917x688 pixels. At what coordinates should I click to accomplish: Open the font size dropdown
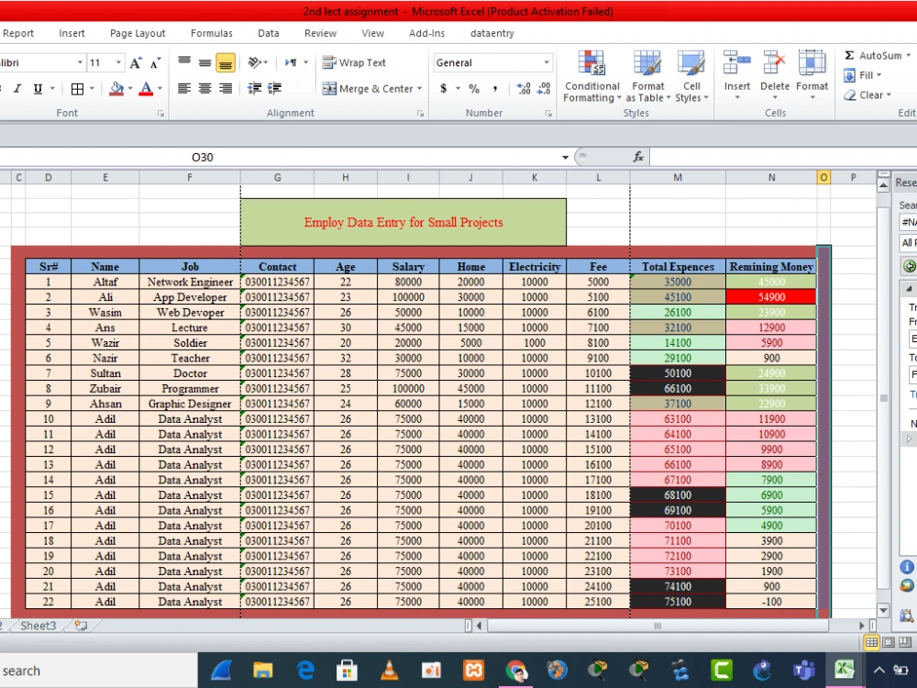[118, 62]
